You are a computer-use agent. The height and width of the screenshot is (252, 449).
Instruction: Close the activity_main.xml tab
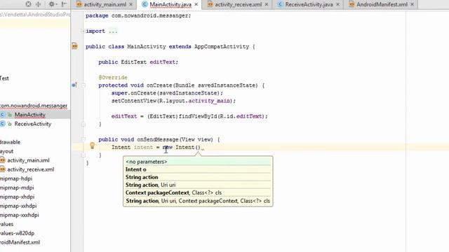131,4
